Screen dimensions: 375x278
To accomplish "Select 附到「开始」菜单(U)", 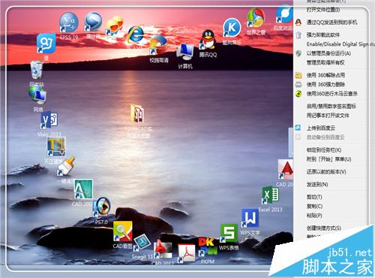I will (329, 159).
